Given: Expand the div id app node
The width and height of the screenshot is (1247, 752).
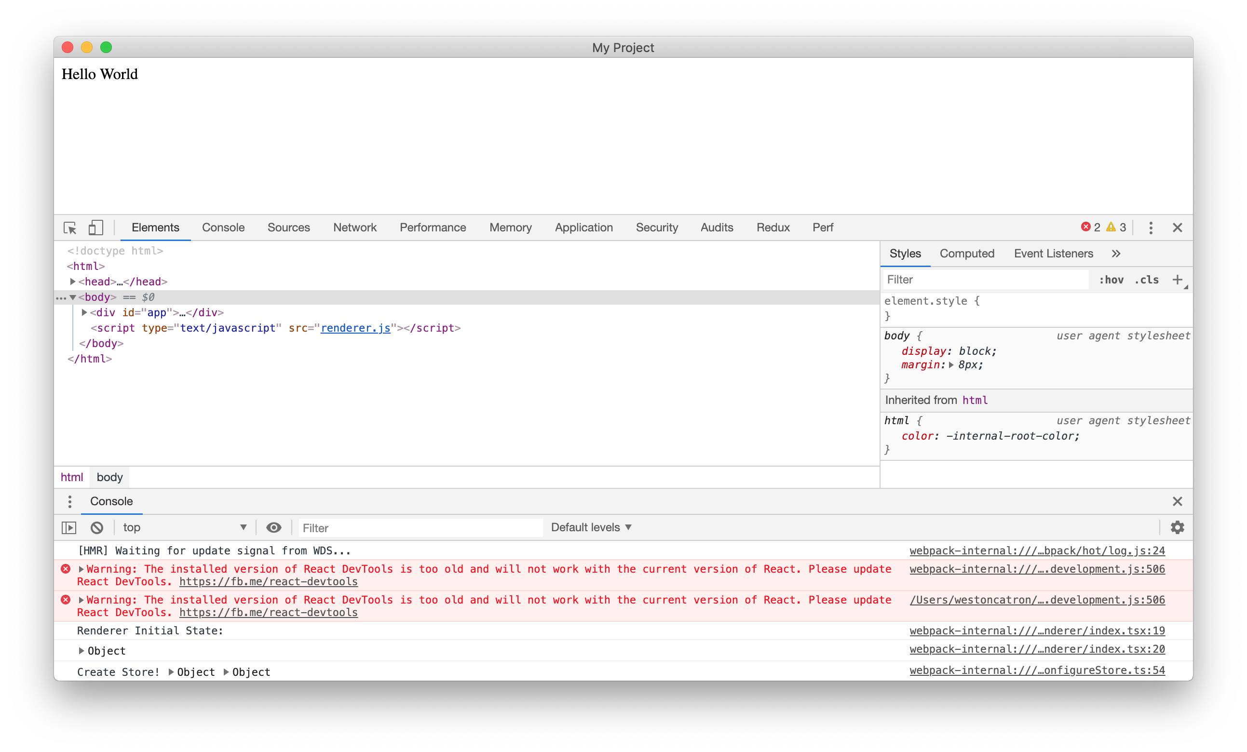Looking at the screenshot, I should click(84, 312).
